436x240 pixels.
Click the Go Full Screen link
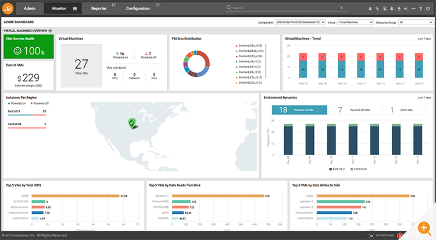pyautogui.click(x=385, y=235)
